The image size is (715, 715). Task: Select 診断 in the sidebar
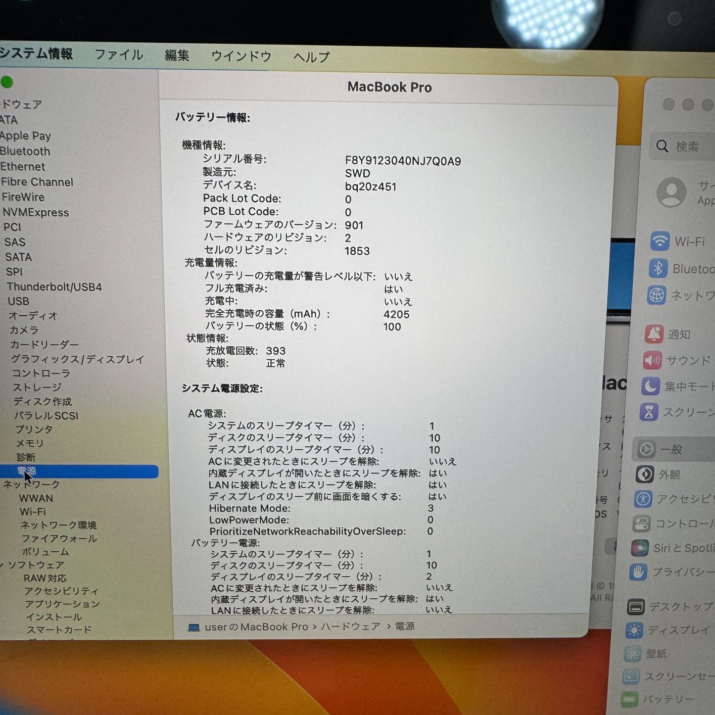click(x=26, y=457)
